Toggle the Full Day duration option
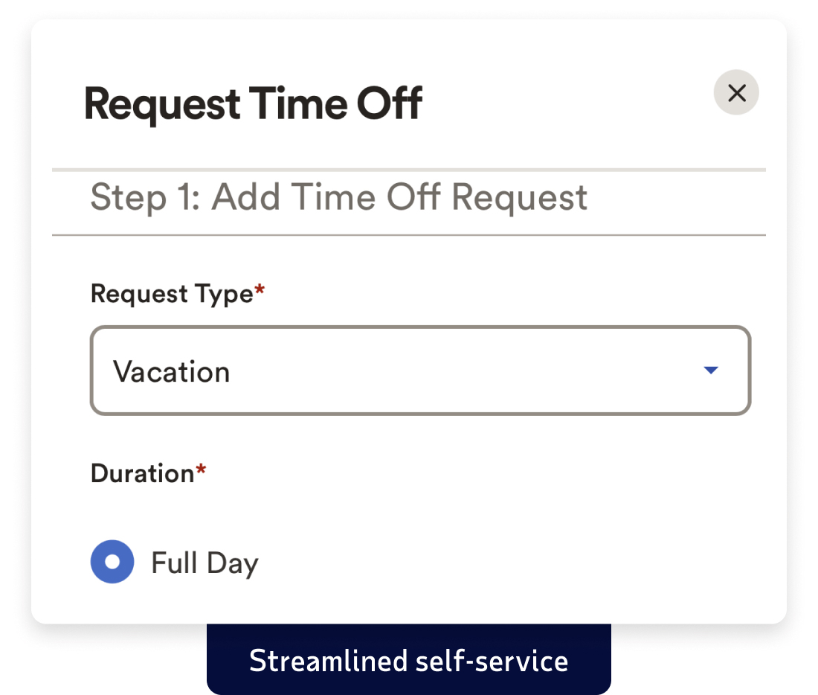Screen dimensions: 818x695 pos(112,562)
